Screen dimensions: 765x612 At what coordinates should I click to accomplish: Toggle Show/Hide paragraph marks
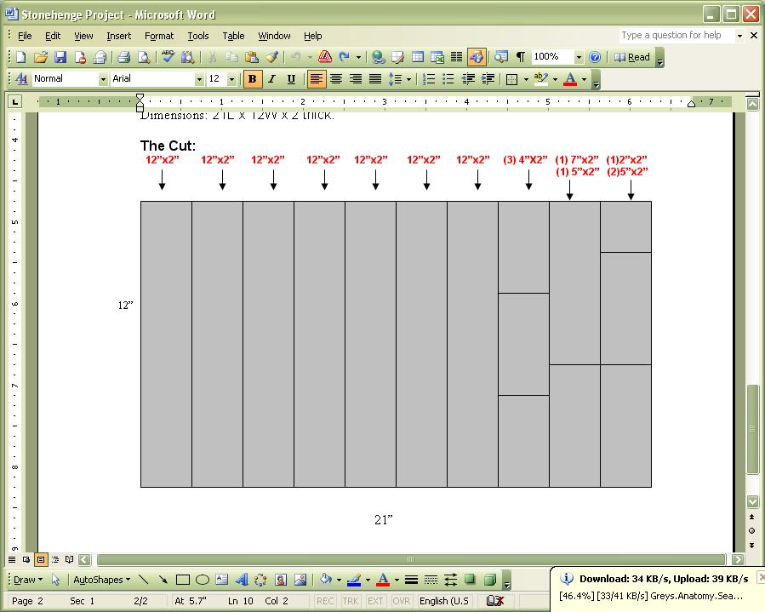coord(520,57)
